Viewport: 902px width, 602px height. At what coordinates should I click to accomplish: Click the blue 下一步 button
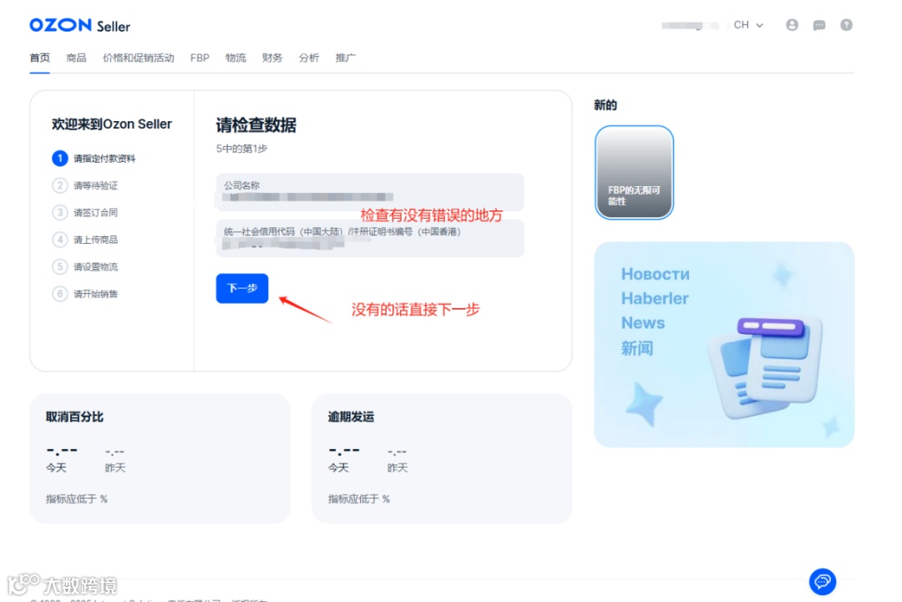tap(242, 288)
